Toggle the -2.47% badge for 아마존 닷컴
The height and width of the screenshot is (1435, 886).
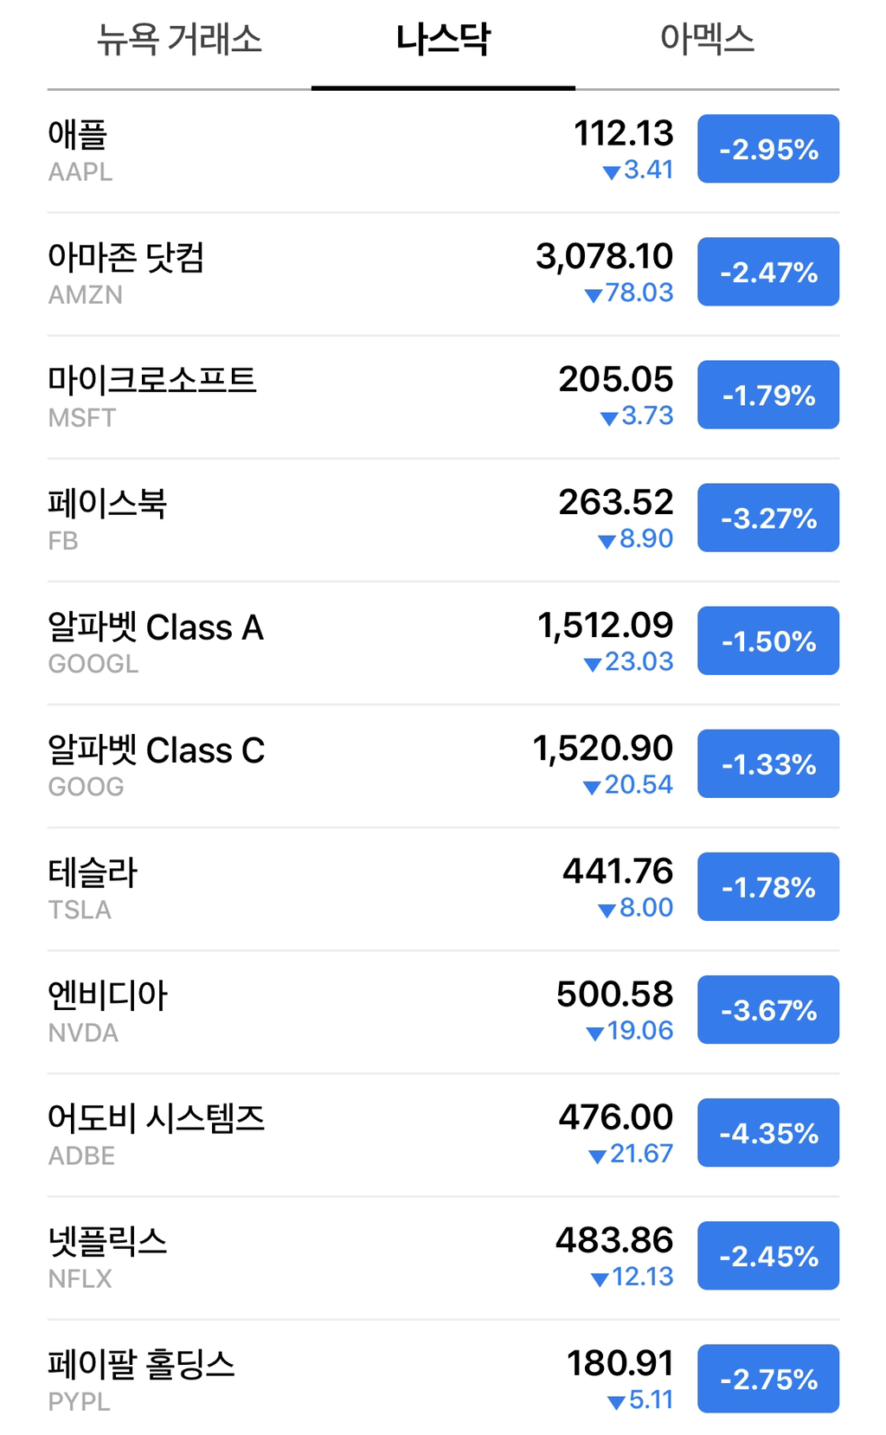[768, 272]
